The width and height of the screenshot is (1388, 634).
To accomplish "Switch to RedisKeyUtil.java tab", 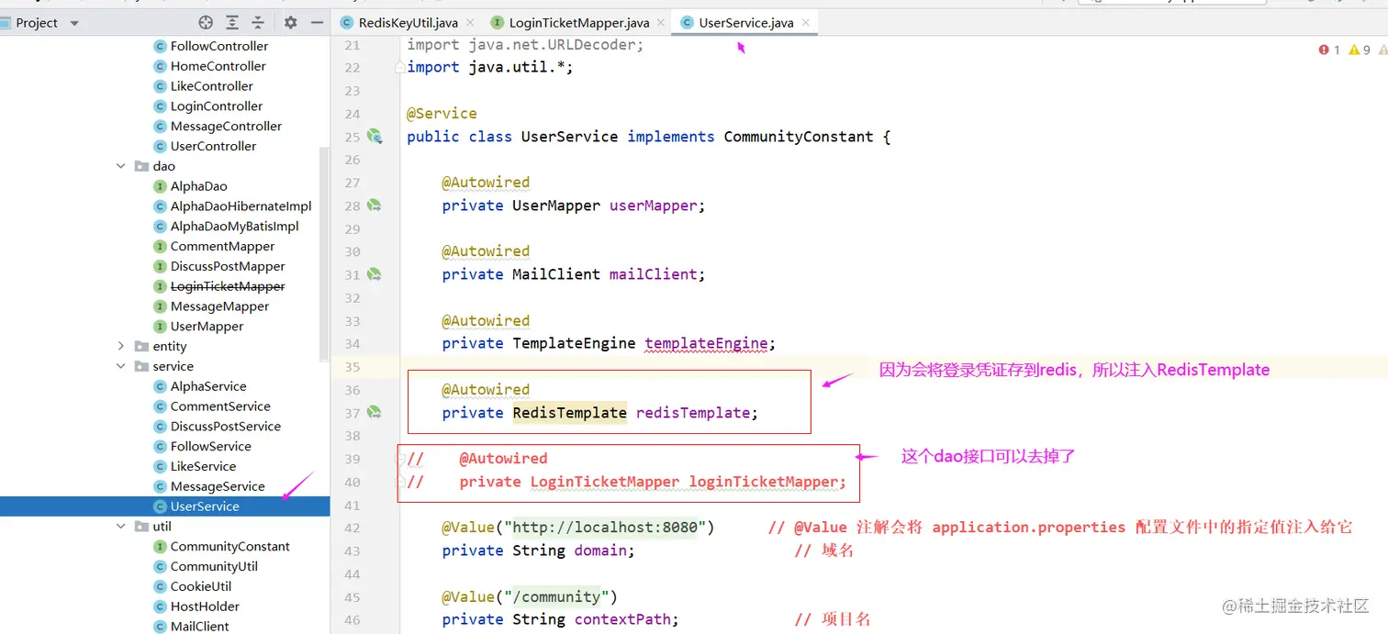I will [x=408, y=23].
